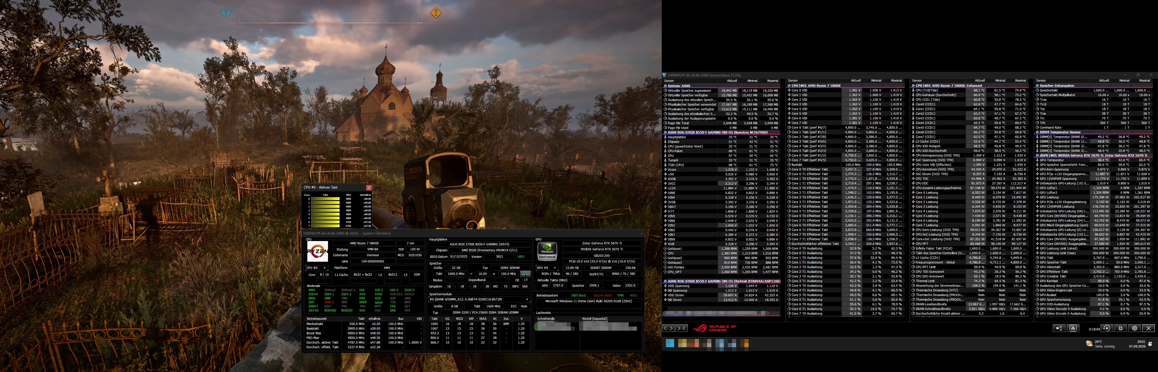Open the GPU #0 dropdown in System-Überblick

tap(547, 268)
